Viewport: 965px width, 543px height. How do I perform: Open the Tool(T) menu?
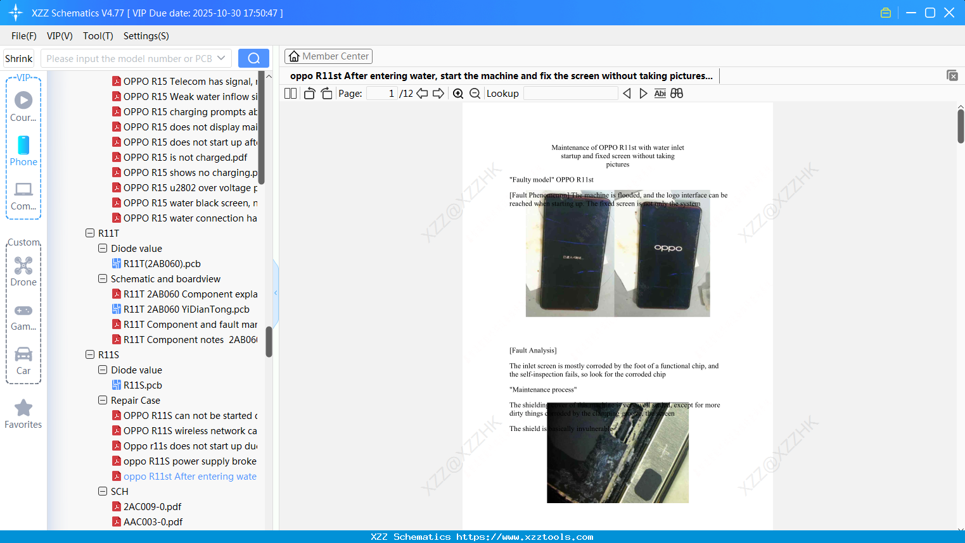tap(98, 36)
